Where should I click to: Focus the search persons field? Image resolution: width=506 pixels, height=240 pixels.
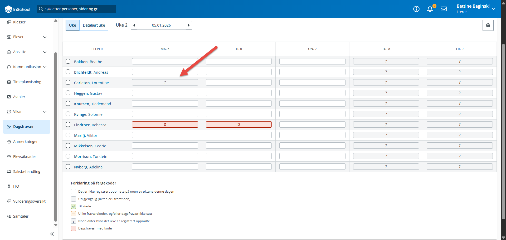tap(76, 9)
